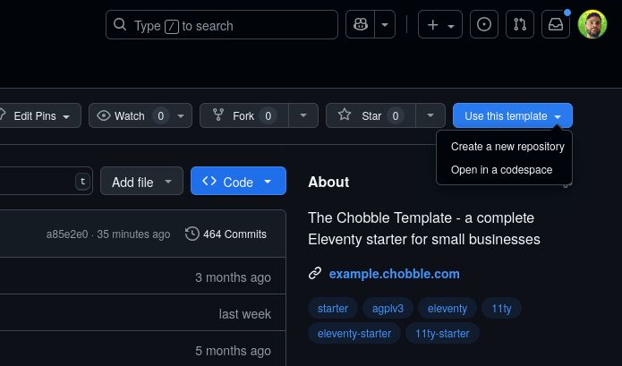This screenshot has height=366, width=622.
Task: Visit example.chobble.com link
Action: tap(395, 274)
